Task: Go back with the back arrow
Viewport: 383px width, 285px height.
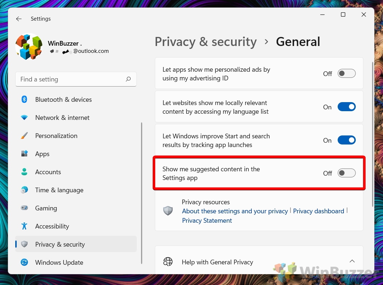Action: tap(19, 19)
